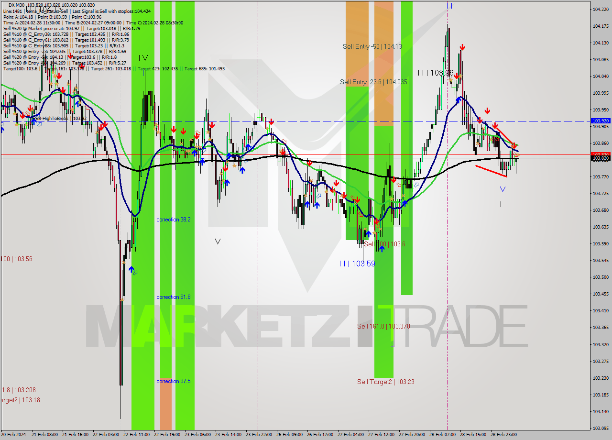Screen dimensions: 612x440
Task: Click '21 Feb 16:00' on the time axis
Action: tap(75, 435)
